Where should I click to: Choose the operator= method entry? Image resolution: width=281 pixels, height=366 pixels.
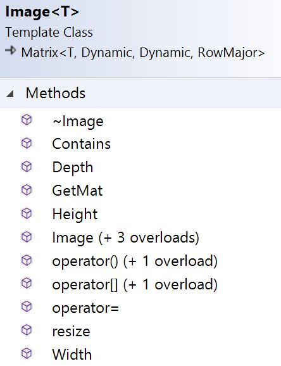click(x=85, y=308)
